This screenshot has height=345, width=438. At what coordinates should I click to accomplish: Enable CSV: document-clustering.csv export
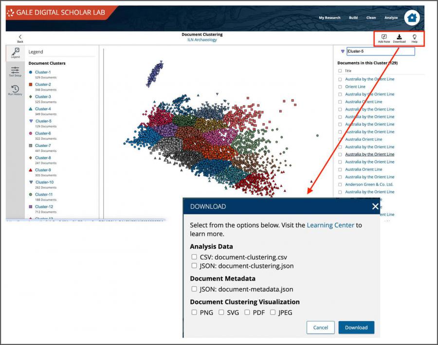pyautogui.click(x=194, y=258)
